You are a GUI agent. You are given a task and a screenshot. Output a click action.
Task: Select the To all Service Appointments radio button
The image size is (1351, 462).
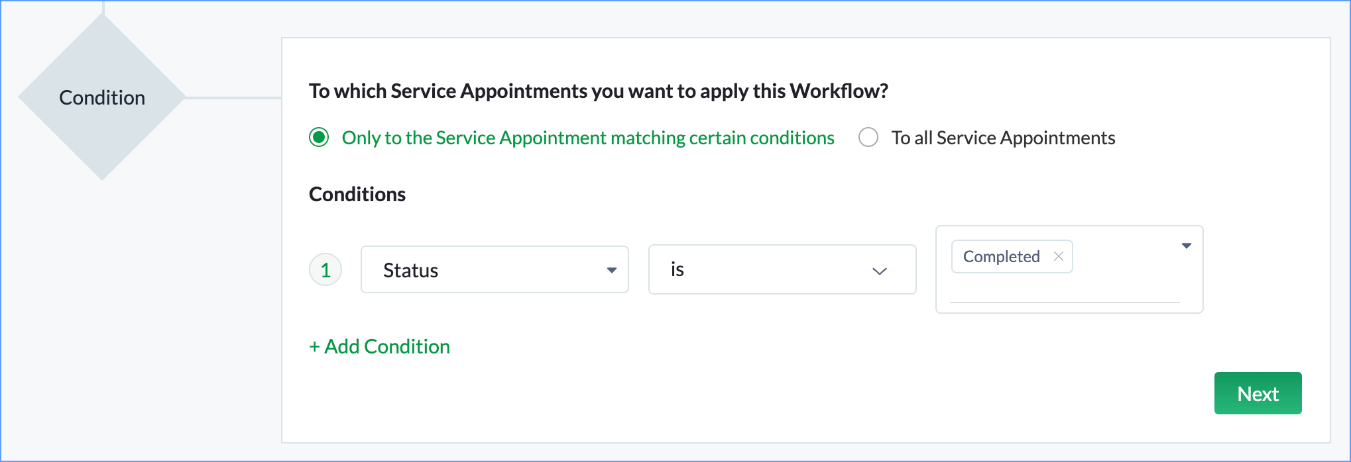[x=868, y=138]
